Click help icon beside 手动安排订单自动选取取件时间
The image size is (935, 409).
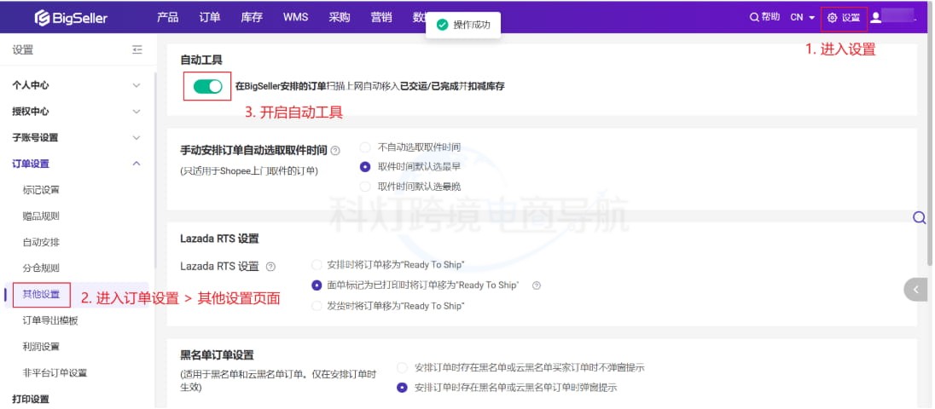[335, 151]
